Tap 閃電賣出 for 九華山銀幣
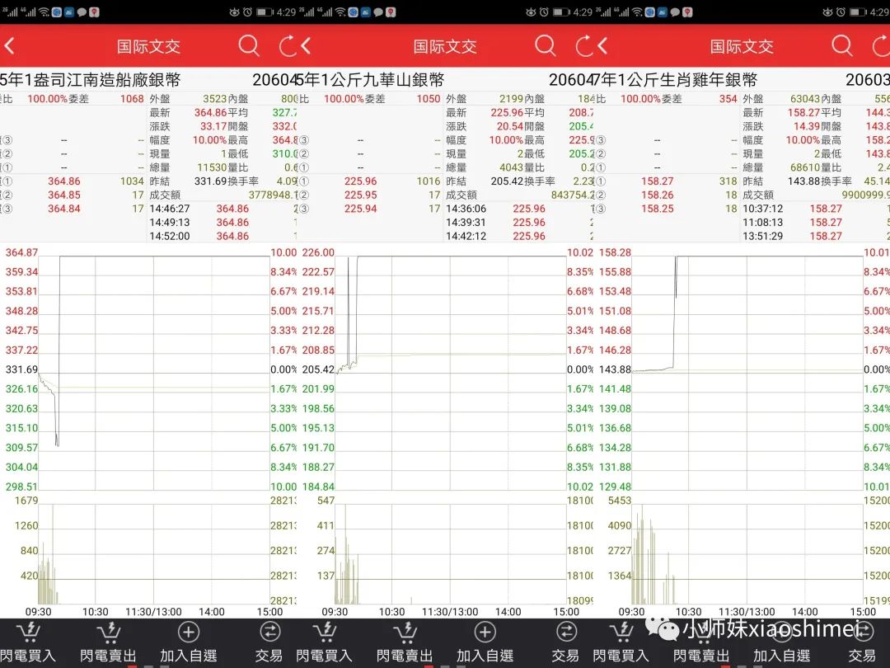Image resolution: width=890 pixels, height=668 pixels. (405, 642)
